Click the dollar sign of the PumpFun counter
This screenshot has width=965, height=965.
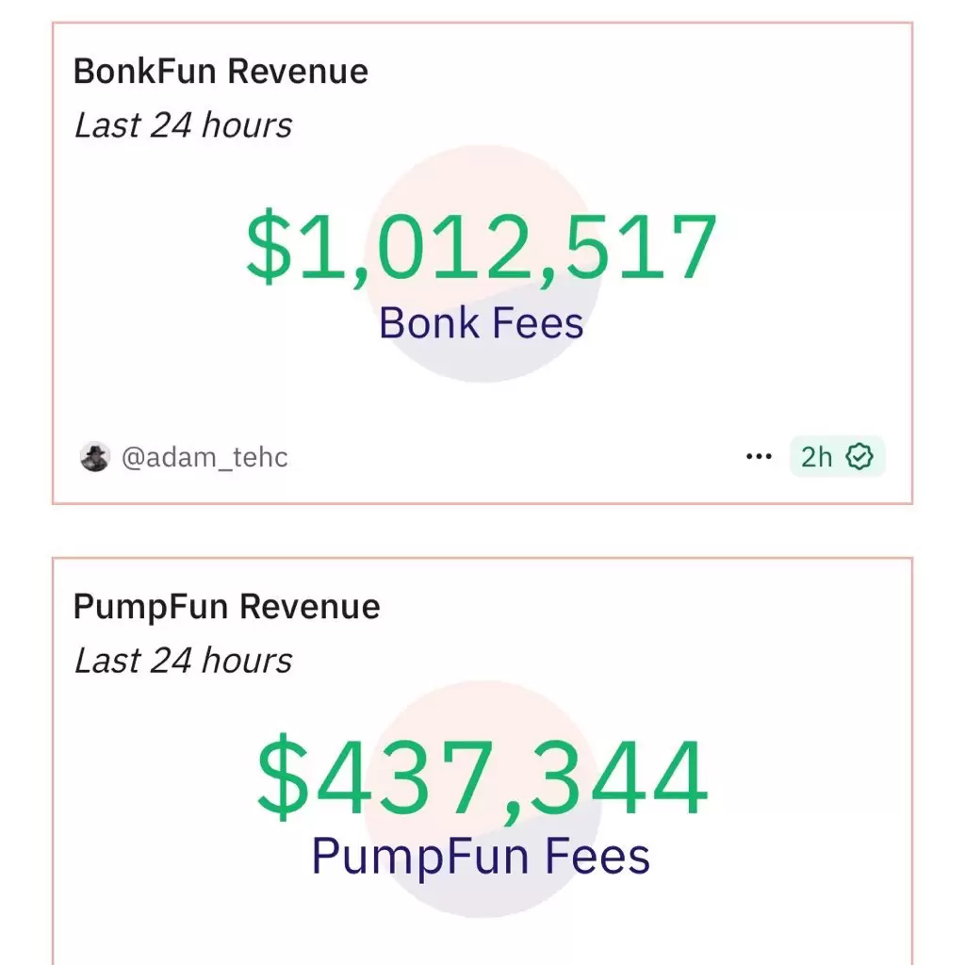point(283,777)
